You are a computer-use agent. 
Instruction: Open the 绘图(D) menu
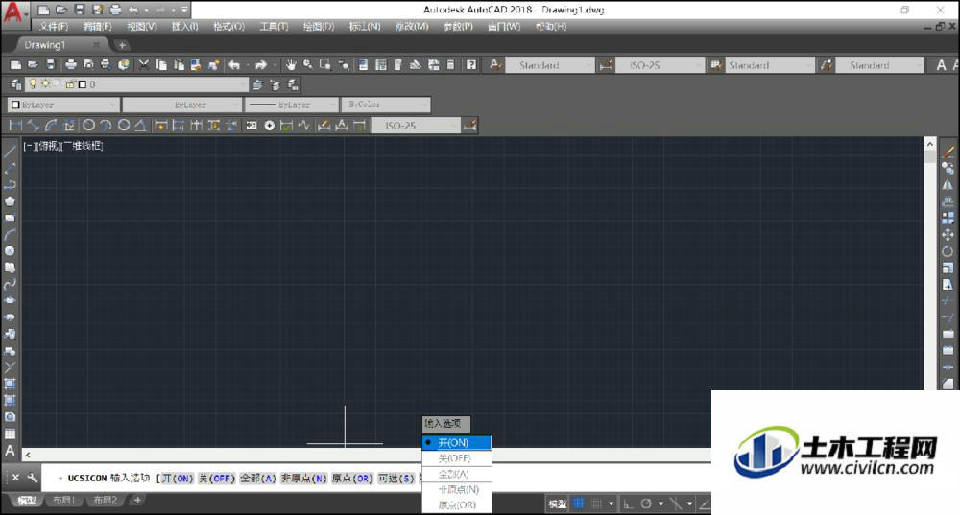coord(319,26)
